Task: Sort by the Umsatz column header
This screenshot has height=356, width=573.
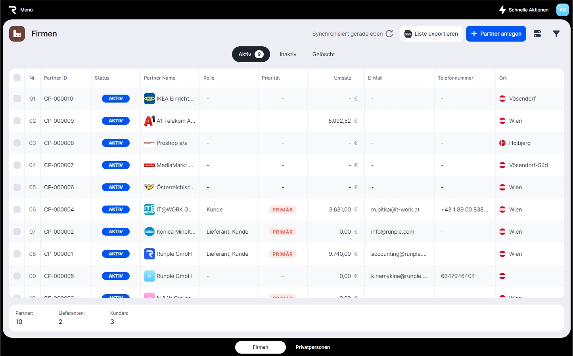Action: [x=343, y=78]
